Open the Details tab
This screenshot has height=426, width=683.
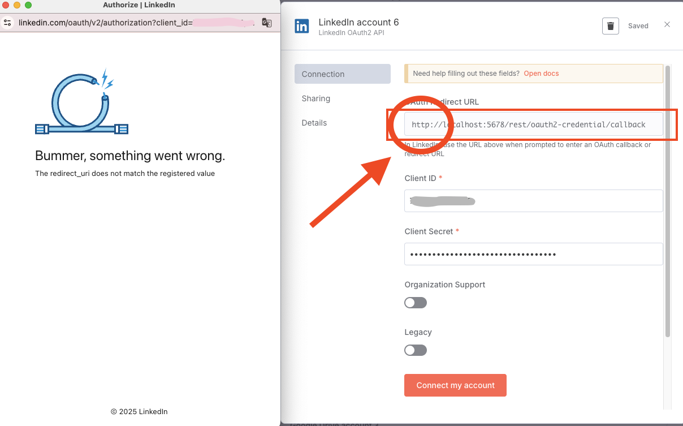[x=314, y=123]
